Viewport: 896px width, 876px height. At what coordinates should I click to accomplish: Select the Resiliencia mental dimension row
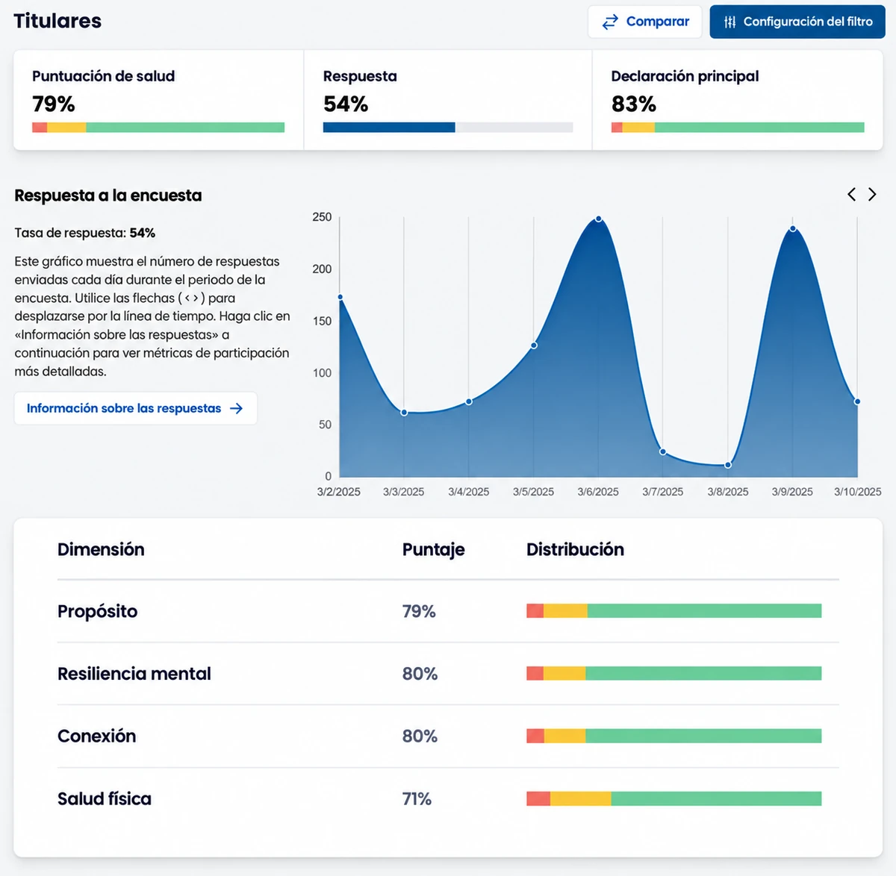click(448, 674)
